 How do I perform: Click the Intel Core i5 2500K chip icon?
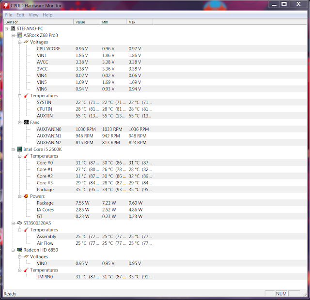[x=19, y=150]
